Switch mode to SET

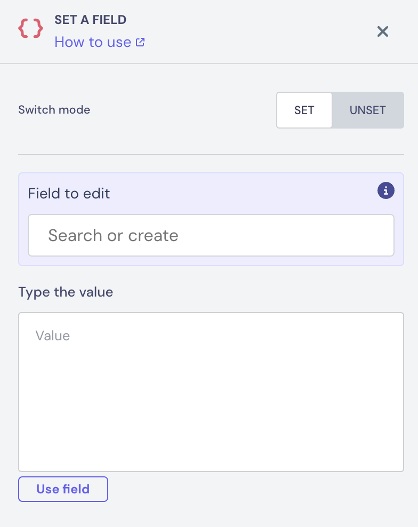304,110
